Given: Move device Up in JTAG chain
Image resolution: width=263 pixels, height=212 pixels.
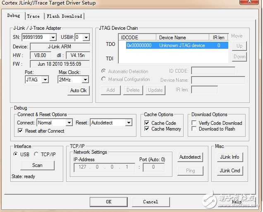Looking at the screenshot, I should [x=239, y=46].
